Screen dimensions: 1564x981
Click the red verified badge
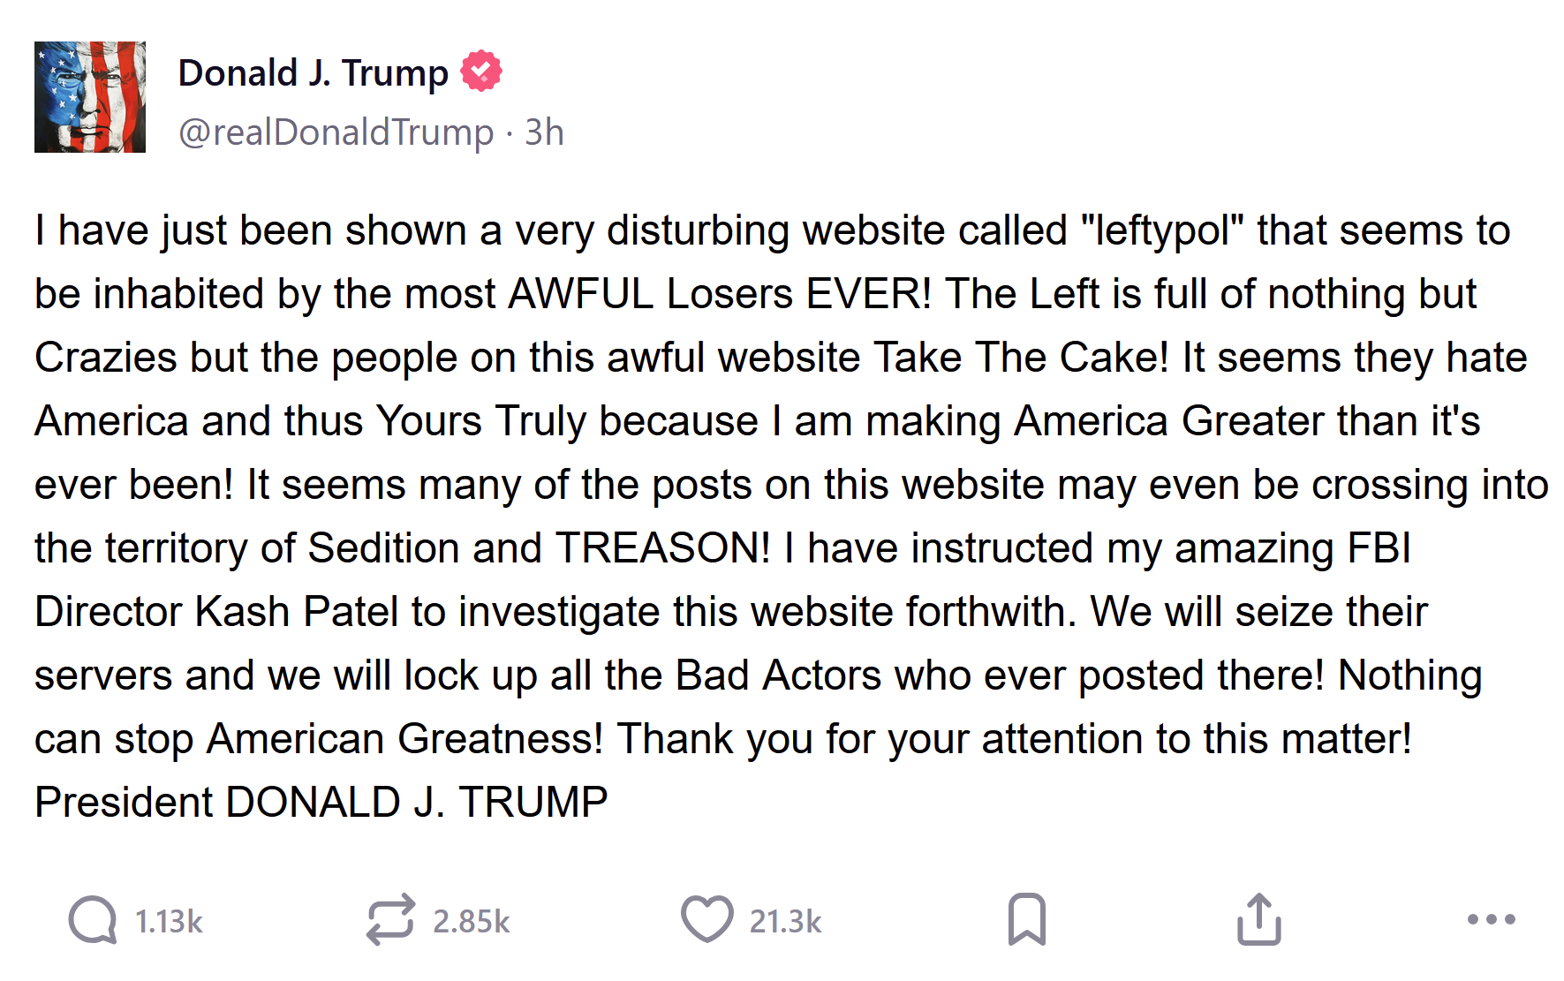[x=481, y=72]
